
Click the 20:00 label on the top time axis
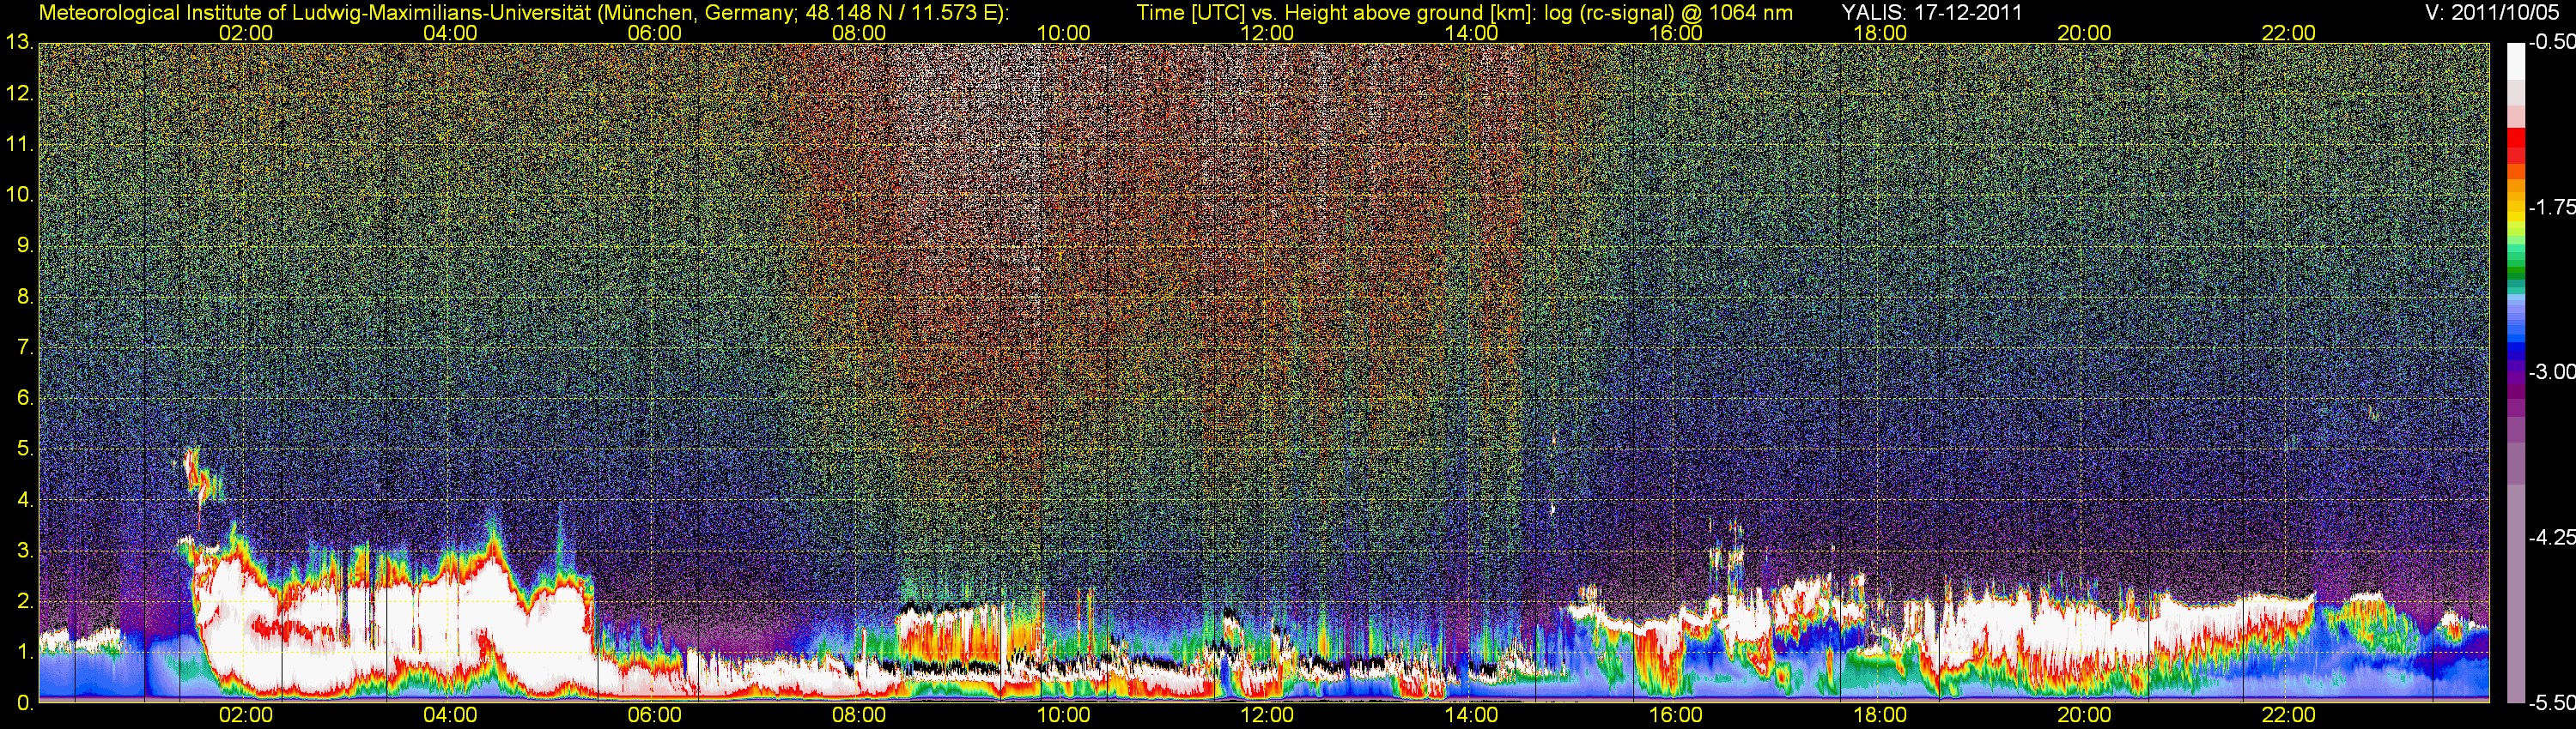(x=2084, y=33)
